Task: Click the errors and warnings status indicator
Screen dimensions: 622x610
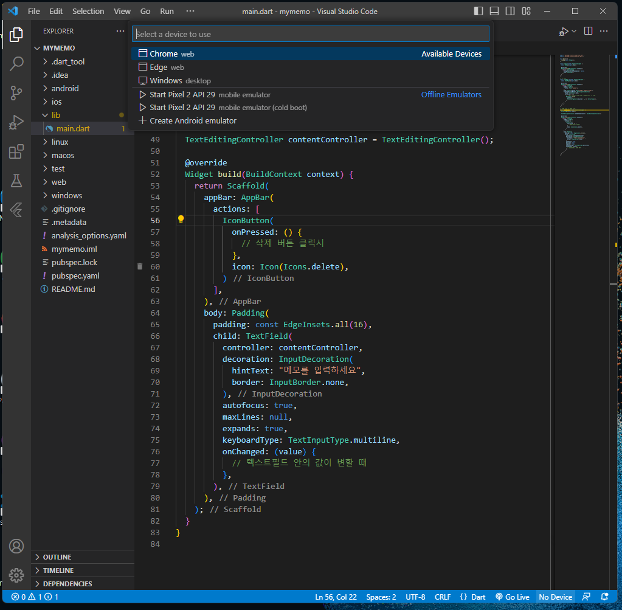Action: (x=35, y=597)
